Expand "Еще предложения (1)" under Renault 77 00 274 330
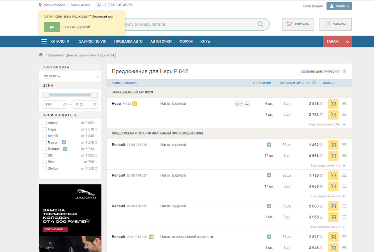This screenshot has height=252, width=374. click(328, 165)
